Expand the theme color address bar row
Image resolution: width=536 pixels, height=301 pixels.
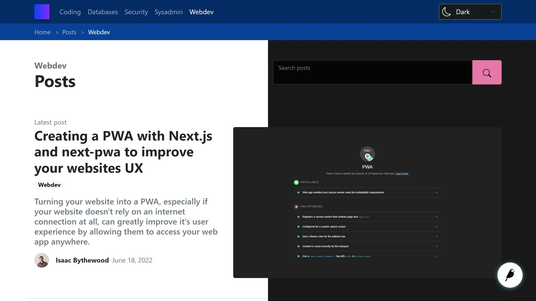437,236
